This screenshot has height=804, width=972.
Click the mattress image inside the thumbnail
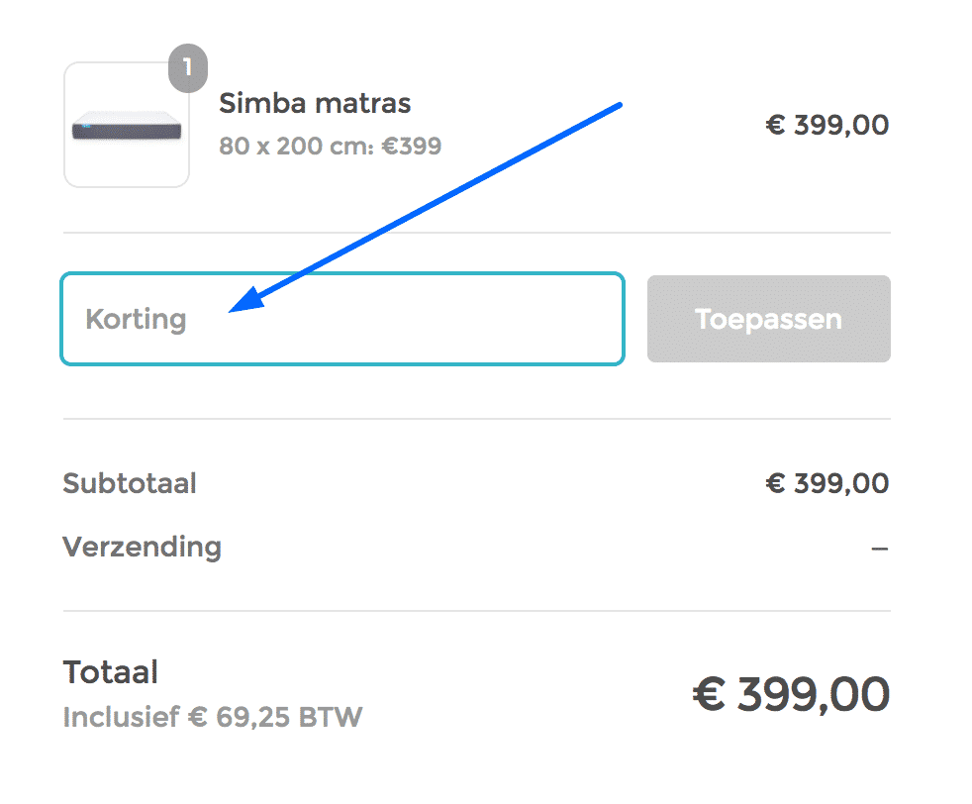(x=127, y=127)
